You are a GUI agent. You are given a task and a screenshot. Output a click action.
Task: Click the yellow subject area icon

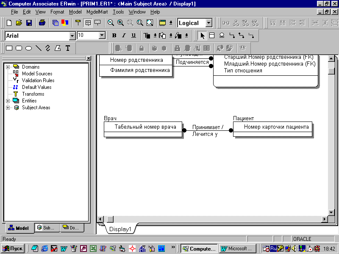pos(162,23)
